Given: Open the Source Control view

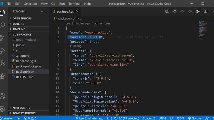Looking at the screenshot, I should tap(2, 38).
